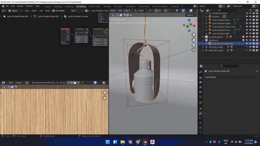Switch to the Shading workspace tab
The width and height of the screenshot is (260, 146).
click(x=107, y=6)
